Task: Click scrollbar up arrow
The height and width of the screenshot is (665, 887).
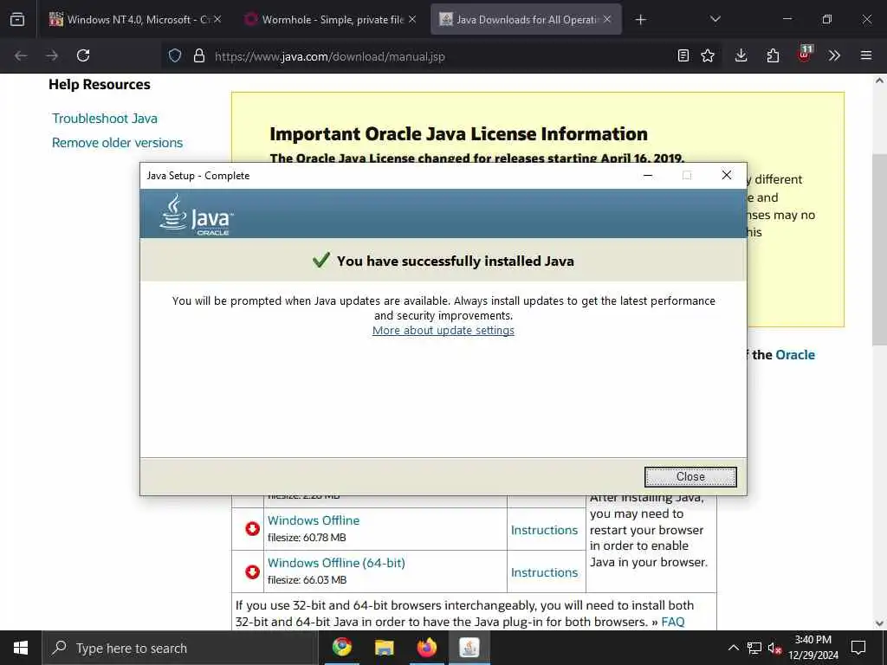Action: 879,81
